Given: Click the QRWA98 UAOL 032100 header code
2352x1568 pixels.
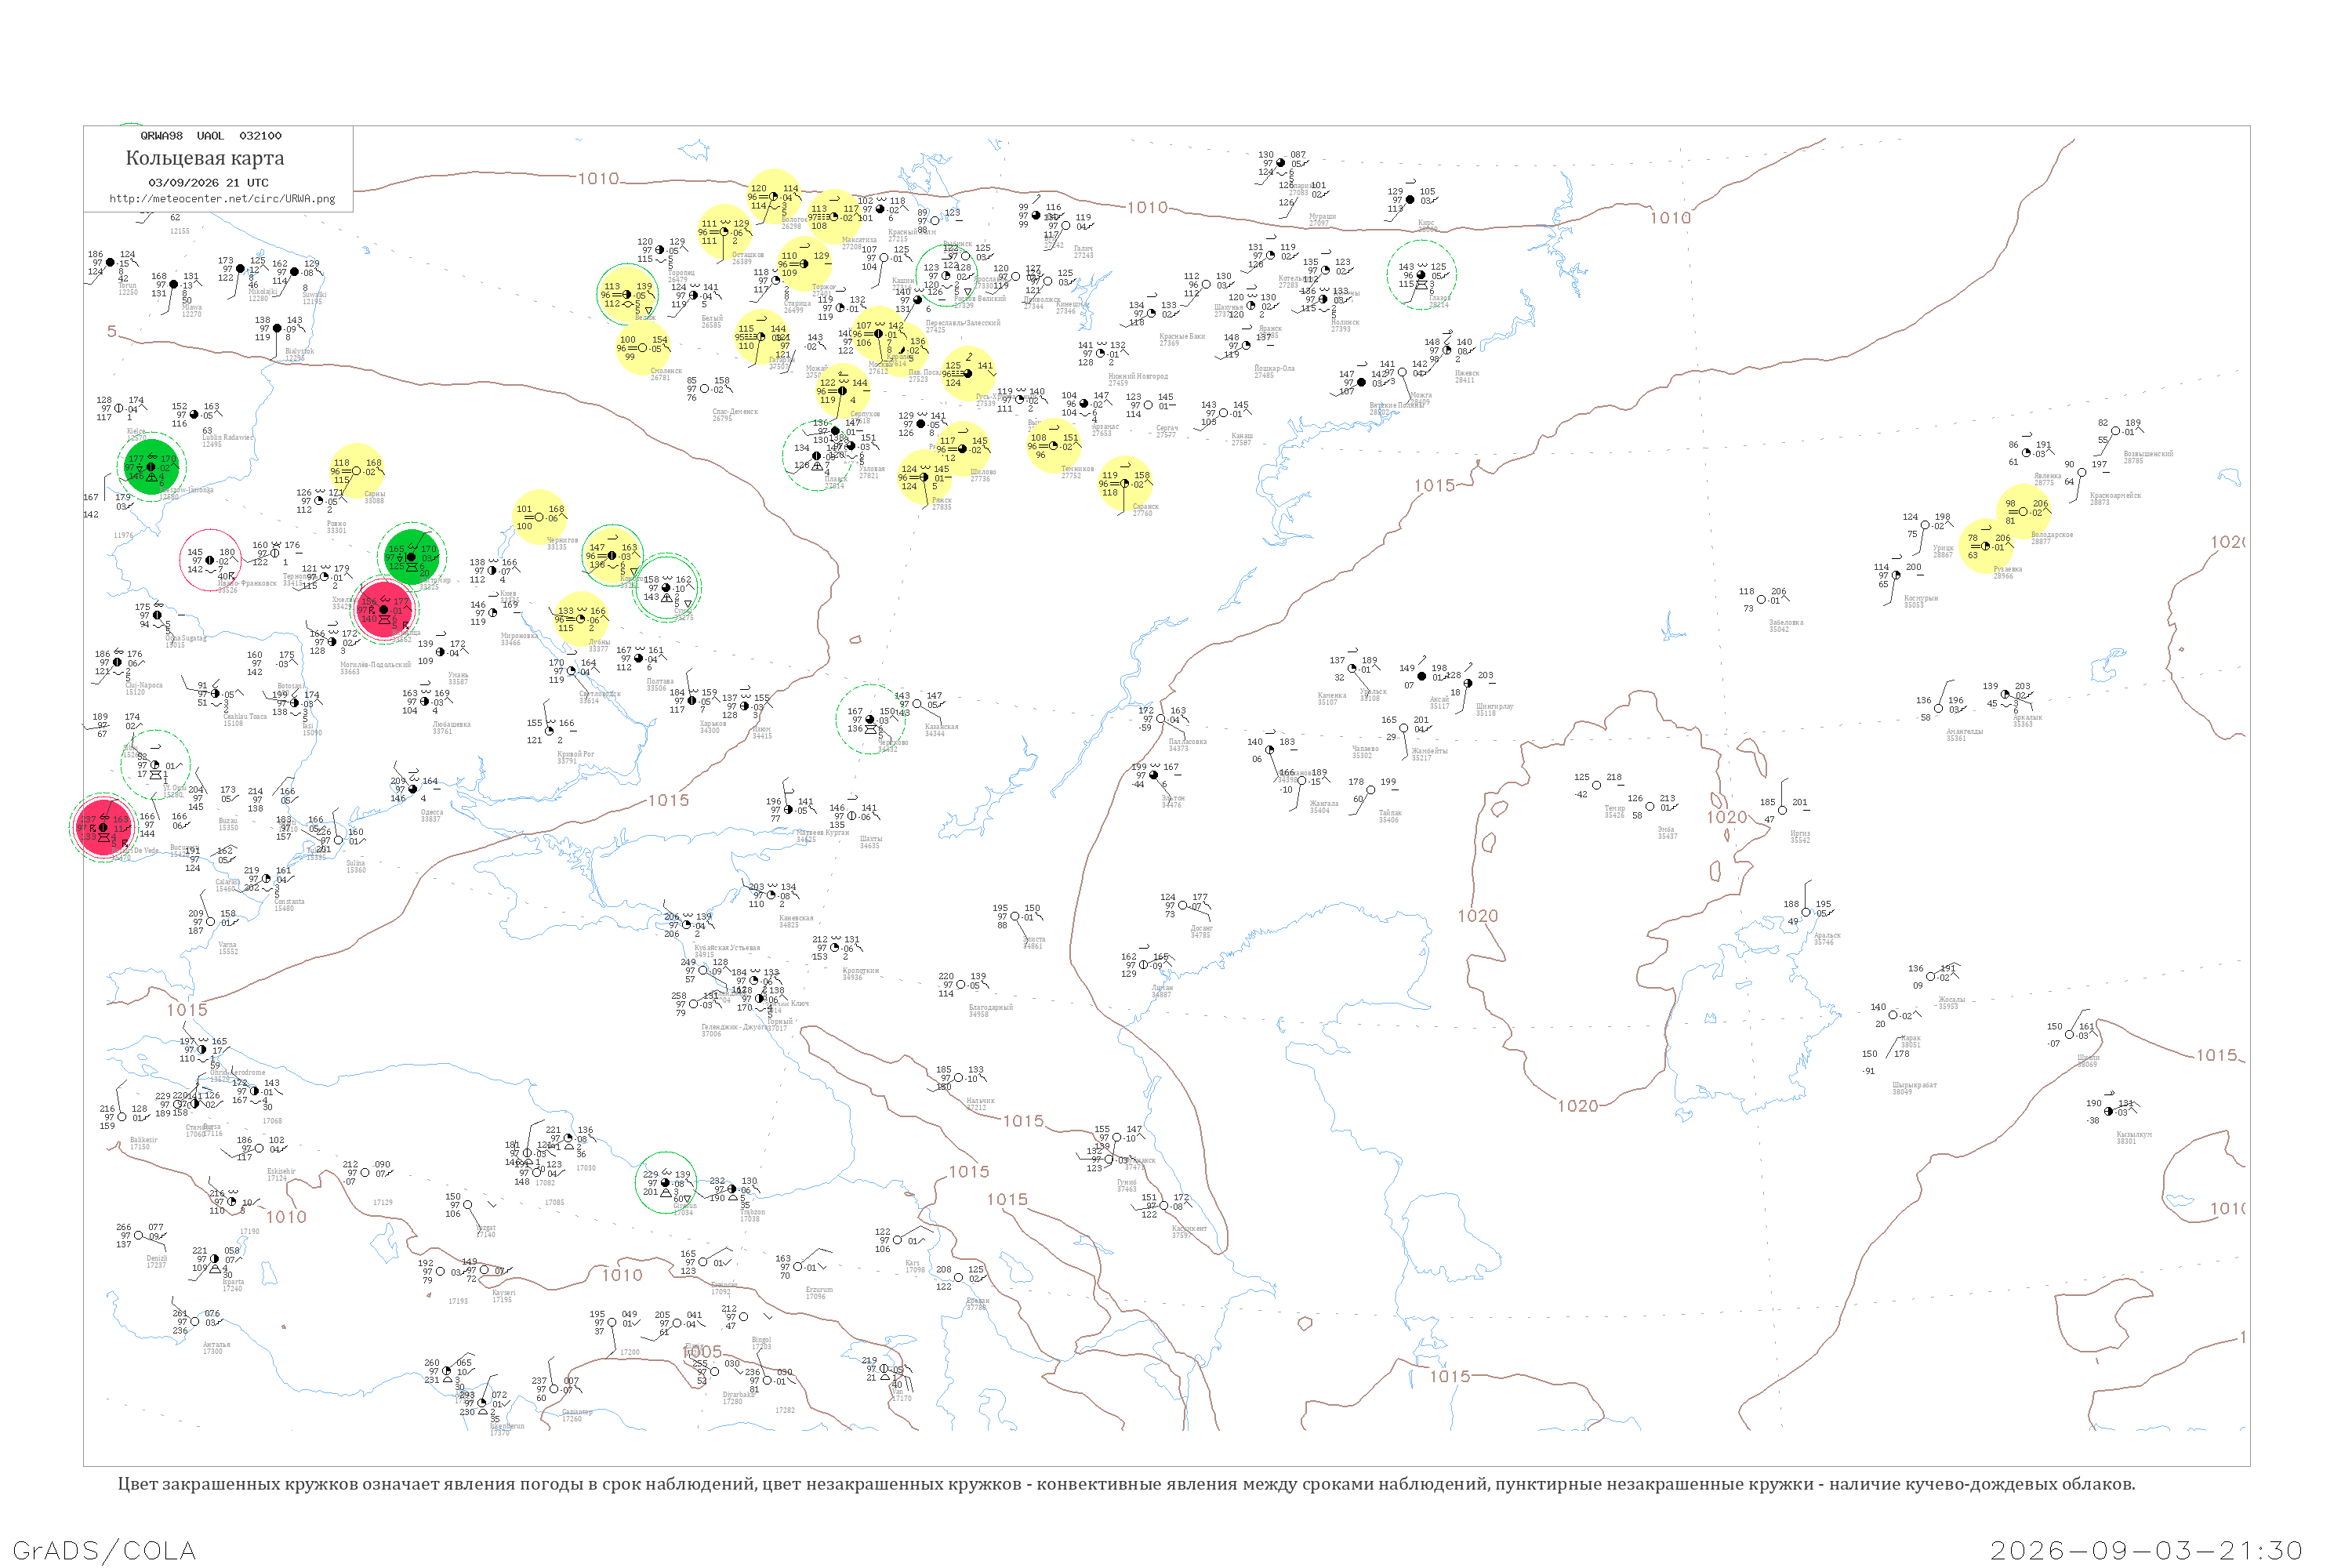Looking at the screenshot, I should click(211, 136).
